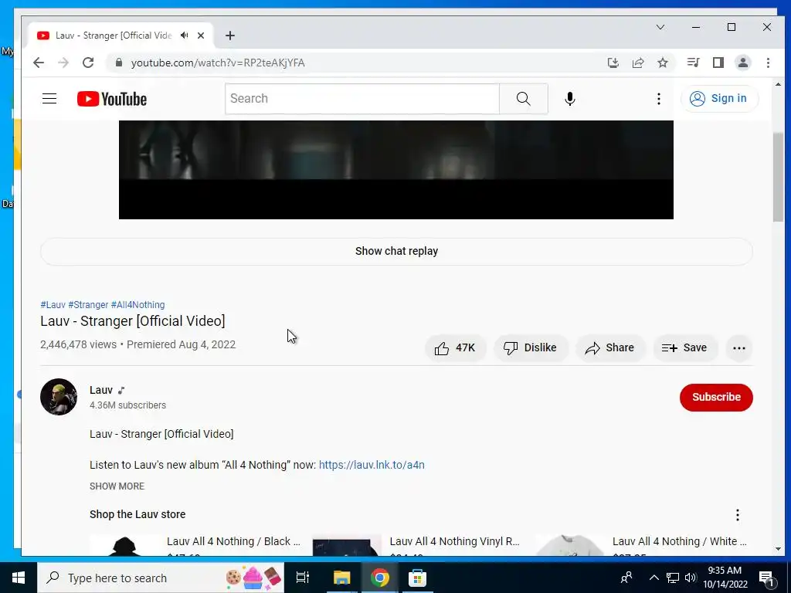791x593 pixels.
Task: Save the video to a playlist
Action: [x=684, y=348]
